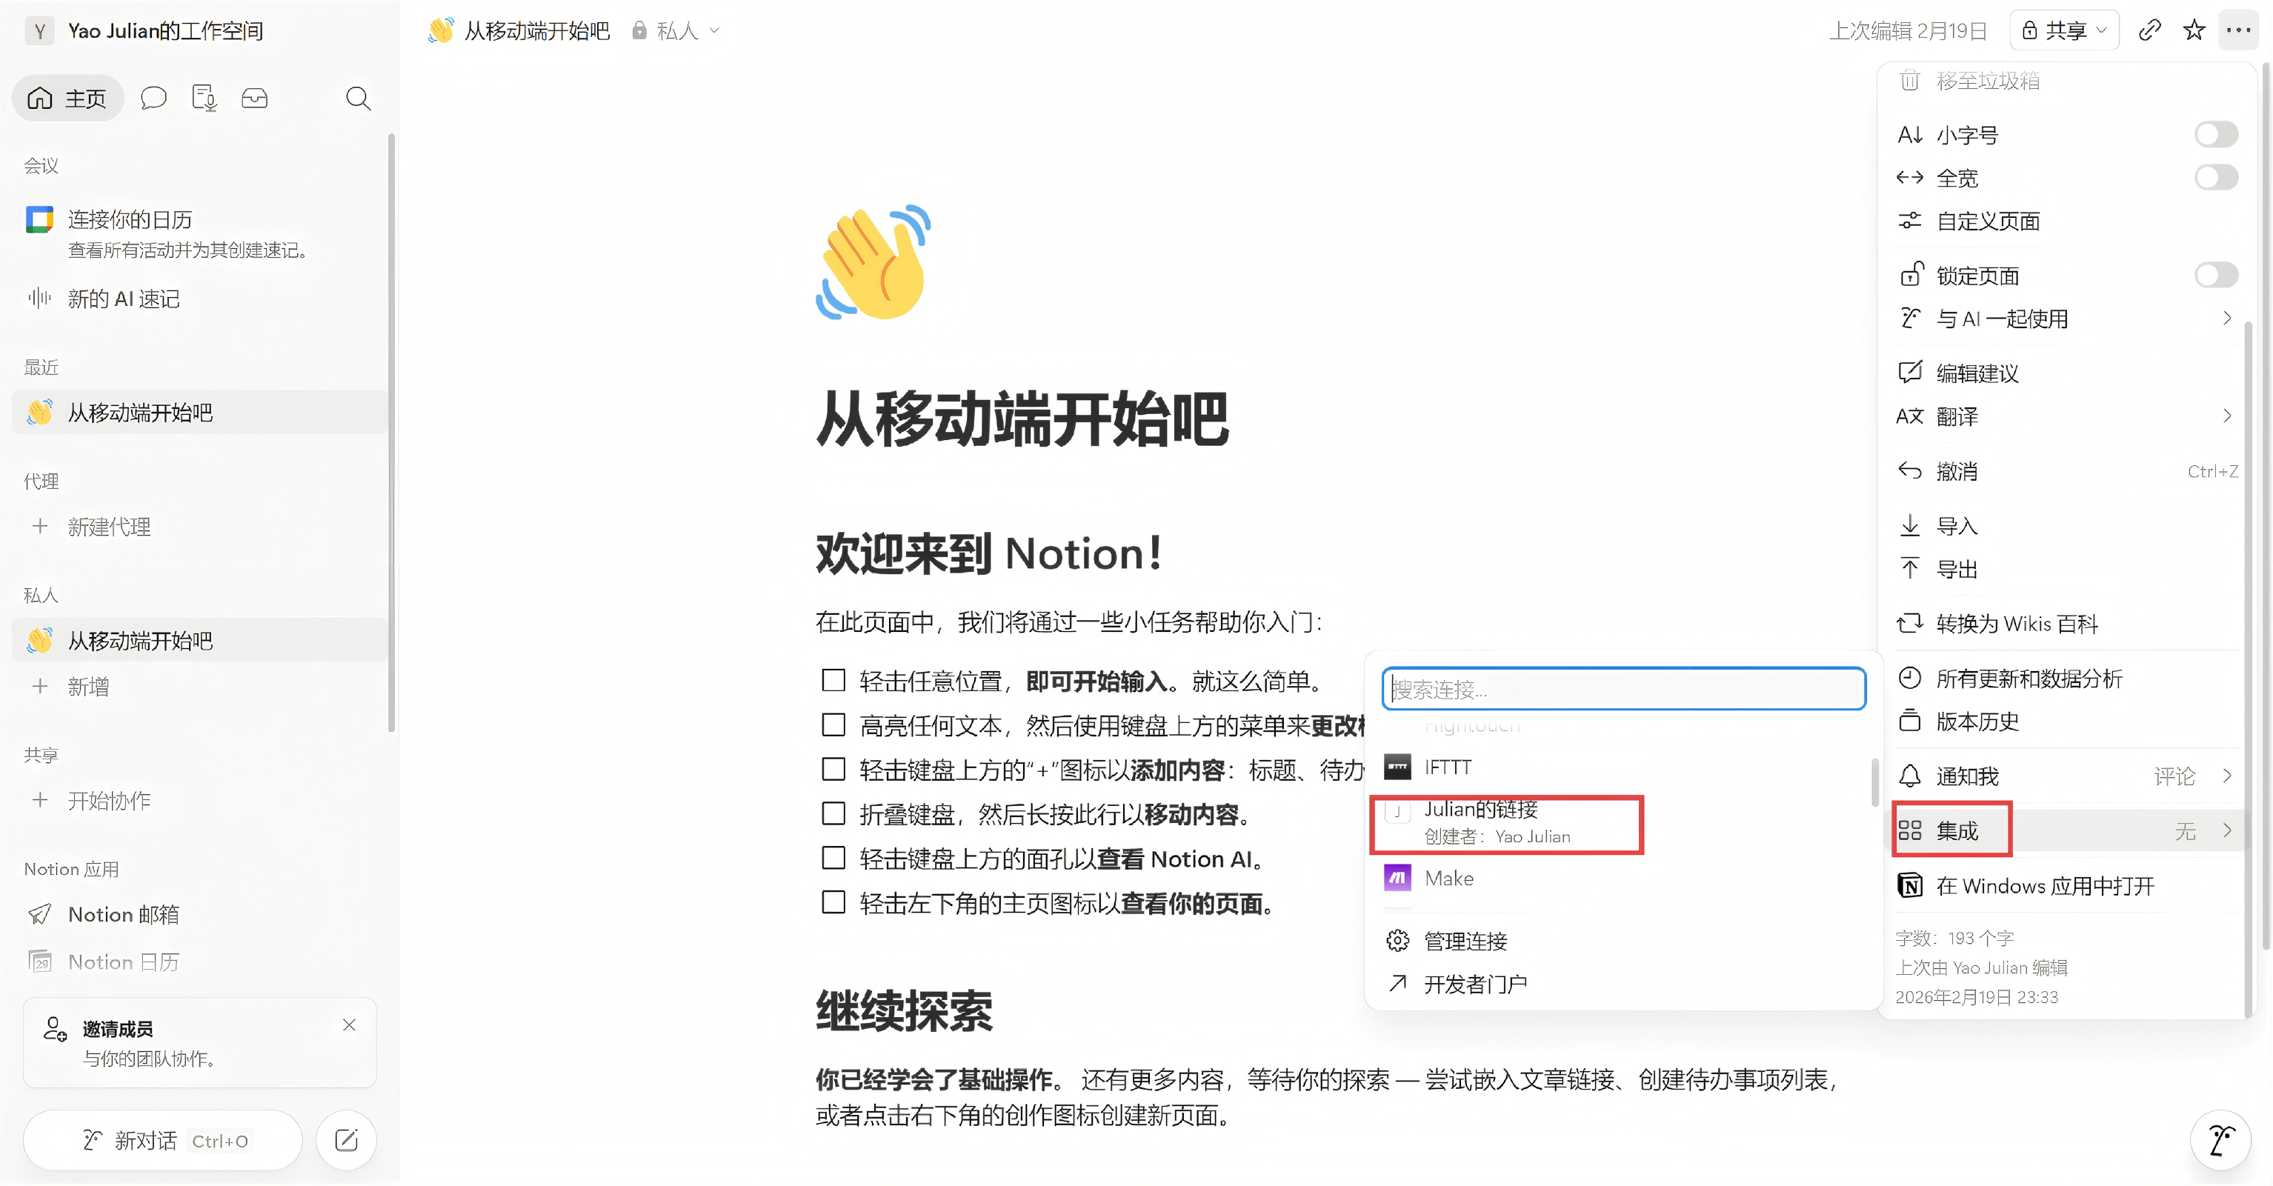This screenshot has width=2273, height=1186.
Task: Click 在 Windows 应用中打开
Action: [2065, 885]
